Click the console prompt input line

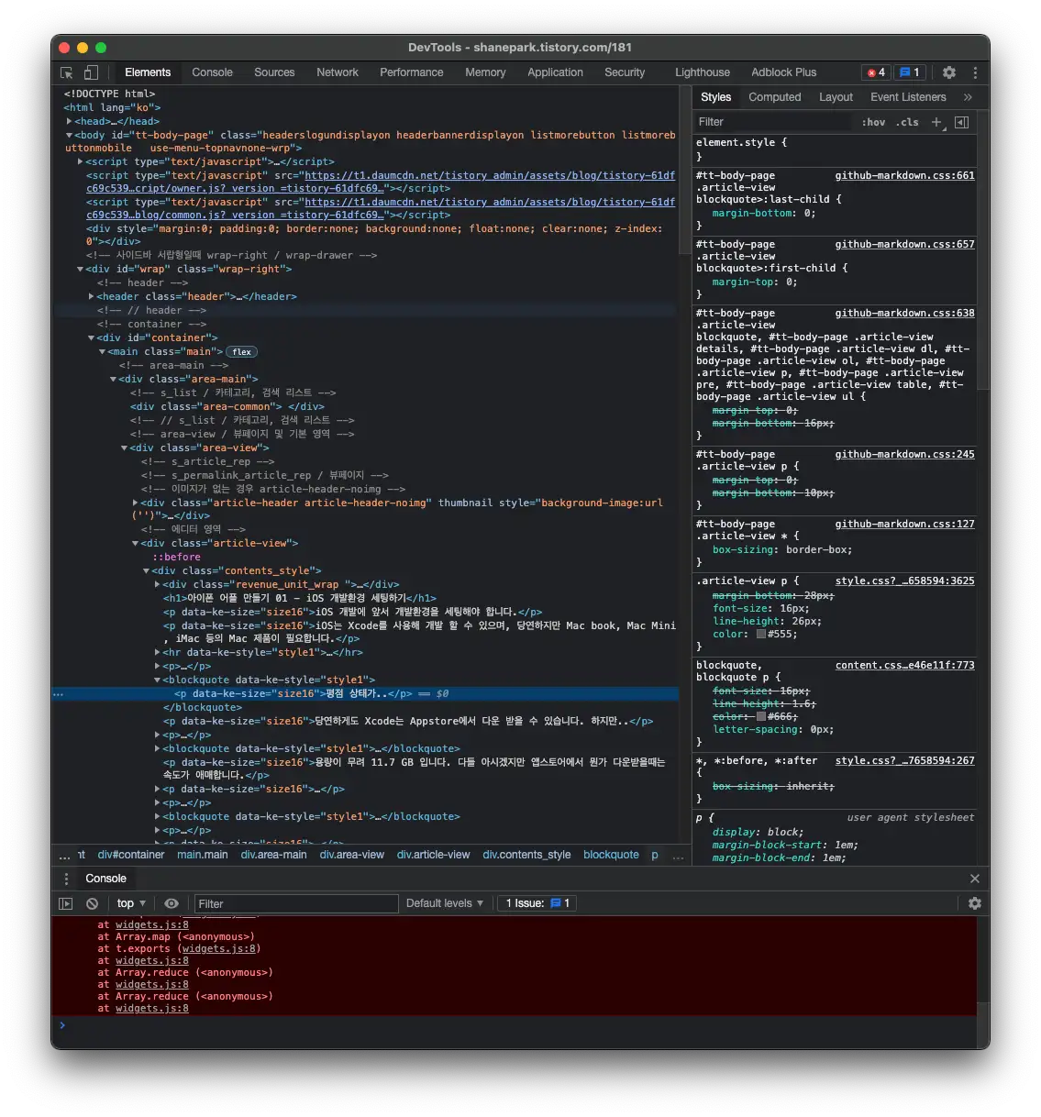[x=521, y=1025]
